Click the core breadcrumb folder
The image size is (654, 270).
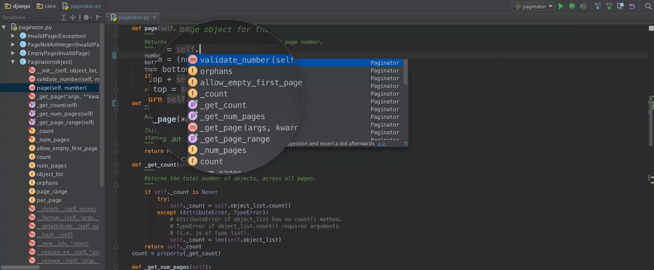46,6
